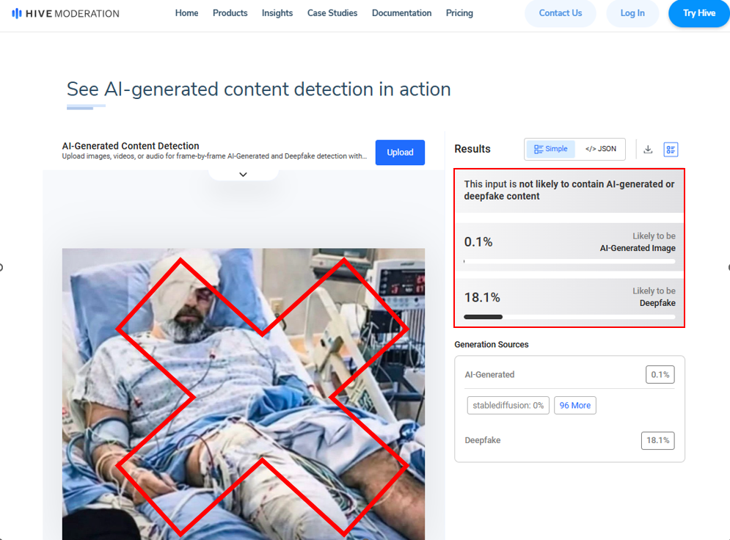Click the Try Hive button
730x540 pixels.
698,13
